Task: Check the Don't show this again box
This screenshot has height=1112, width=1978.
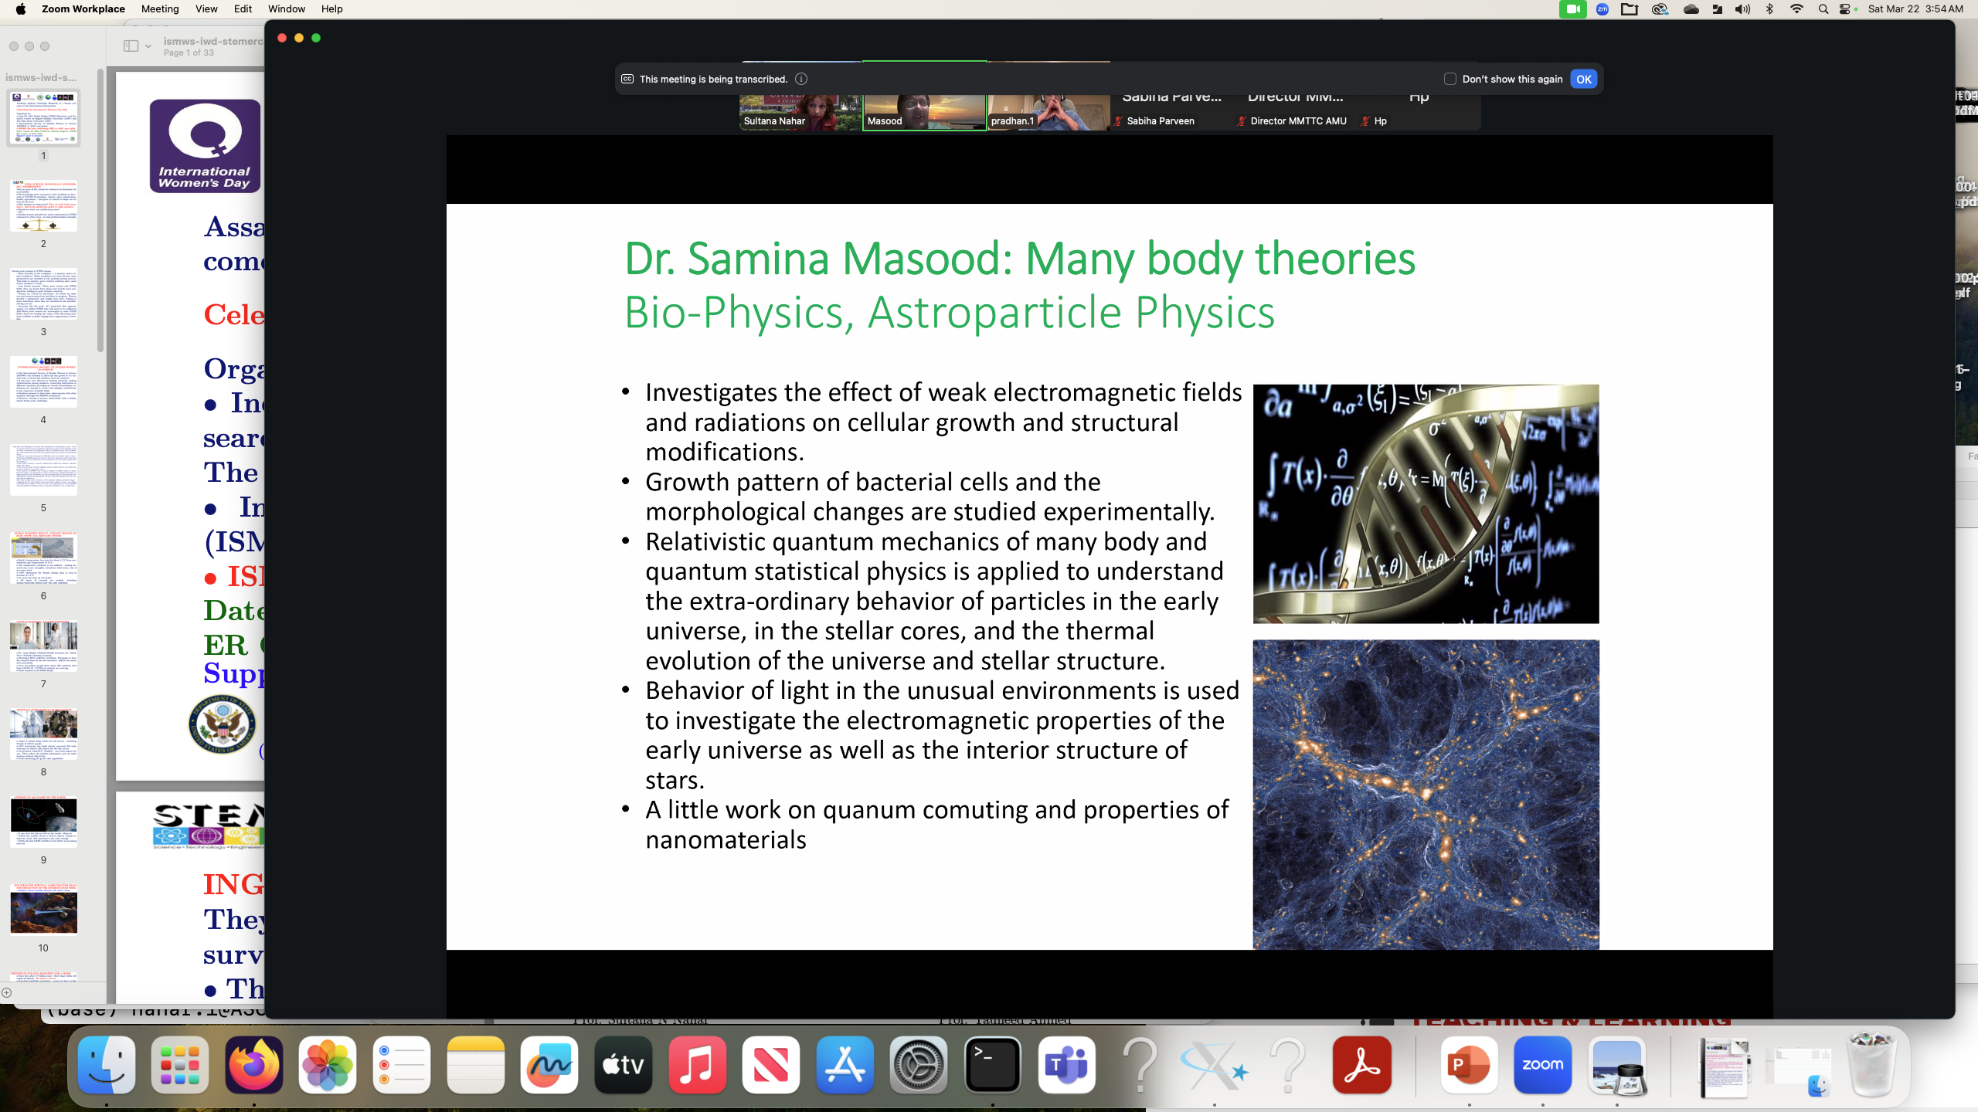Action: pos(1450,79)
